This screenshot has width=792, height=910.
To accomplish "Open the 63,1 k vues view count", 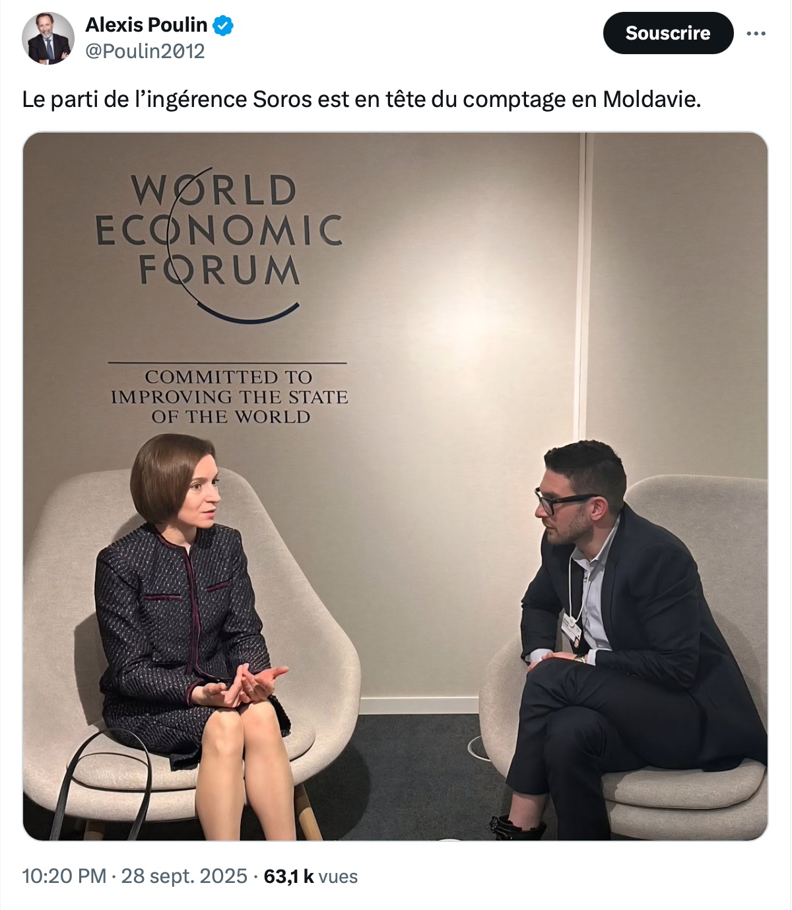I will (310, 876).
